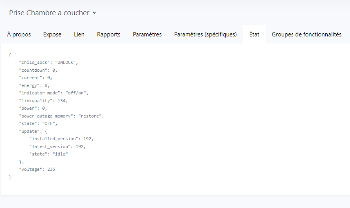Click the update object opening line
Image resolution: width=350 pixels, height=208 pixels.
click(x=33, y=131)
